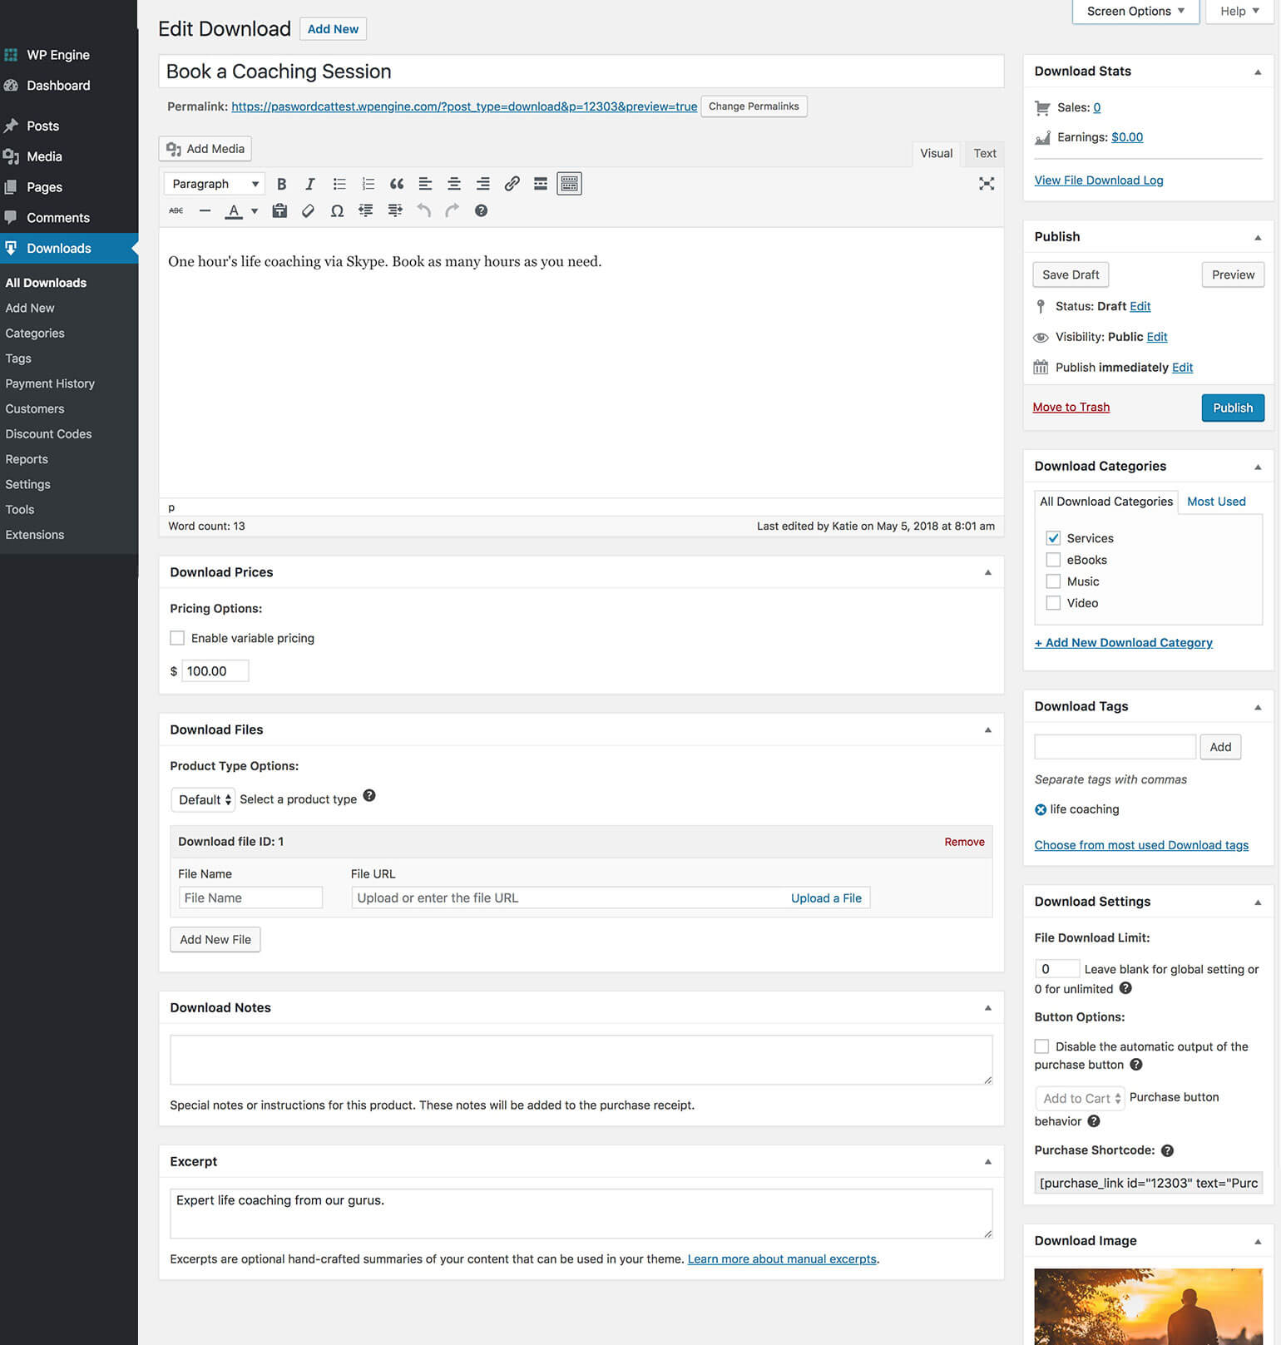The height and width of the screenshot is (1345, 1281).
Task: Check the eBooks category box
Action: pos(1053,560)
